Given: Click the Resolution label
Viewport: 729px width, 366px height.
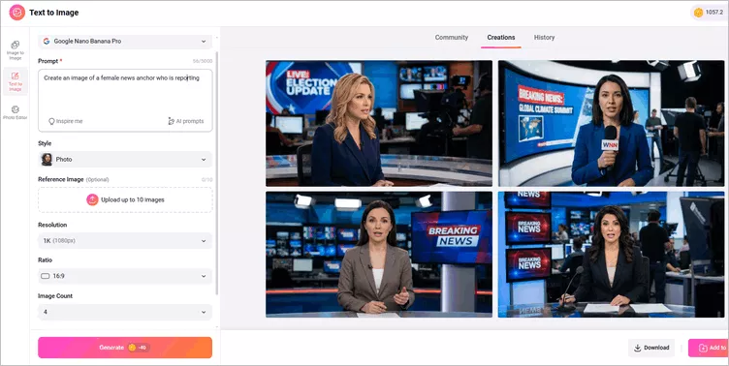Looking at the screenshot, I should click(52, 225).
